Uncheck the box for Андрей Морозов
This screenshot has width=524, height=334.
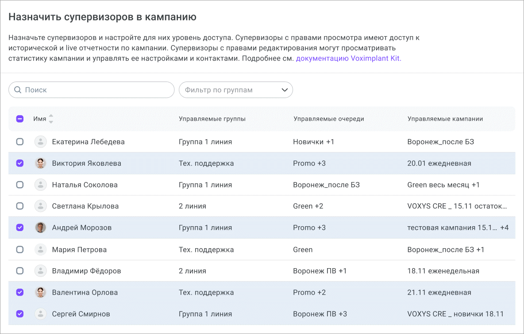pyautogui.click(x=20, y=228)
